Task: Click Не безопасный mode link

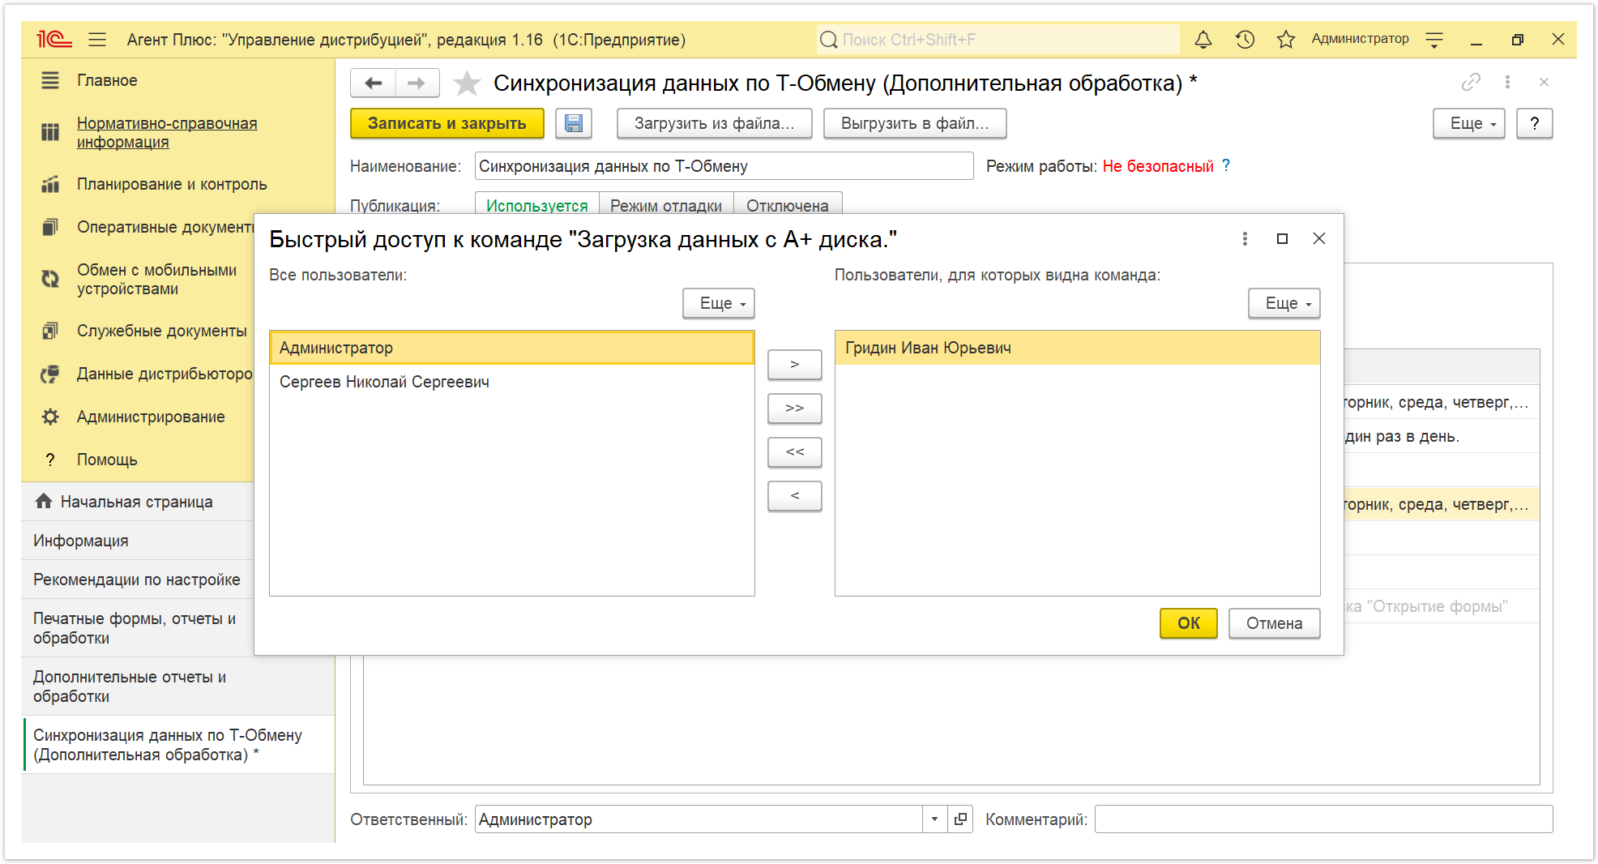Action: click(x=1158, y=166)
